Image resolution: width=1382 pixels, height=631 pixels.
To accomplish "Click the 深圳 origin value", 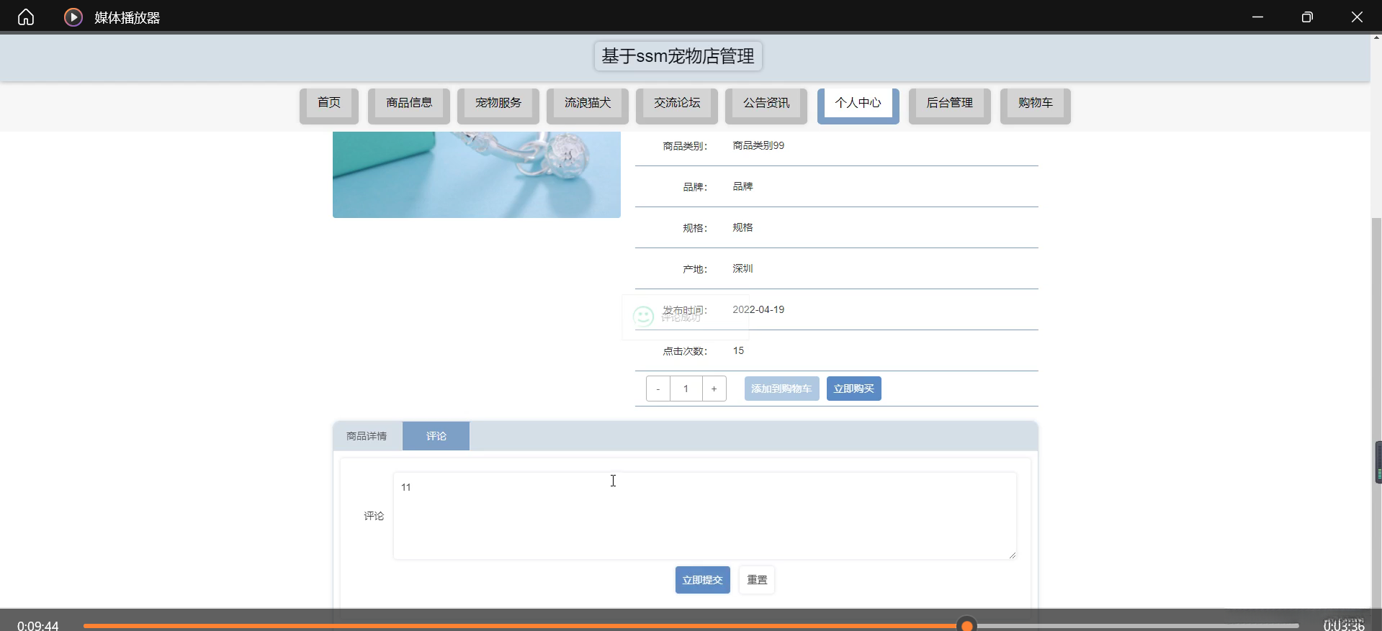I will 742,268.
